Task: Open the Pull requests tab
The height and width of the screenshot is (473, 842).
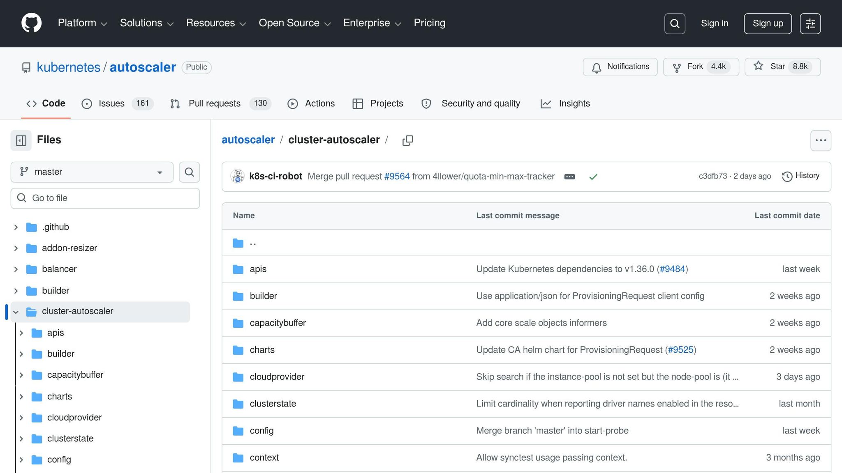Action: coord(220,103)
